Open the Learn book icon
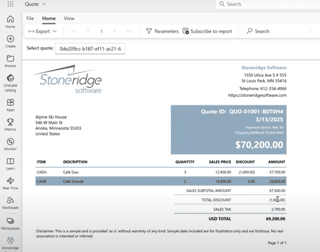 tap(10, 163)
